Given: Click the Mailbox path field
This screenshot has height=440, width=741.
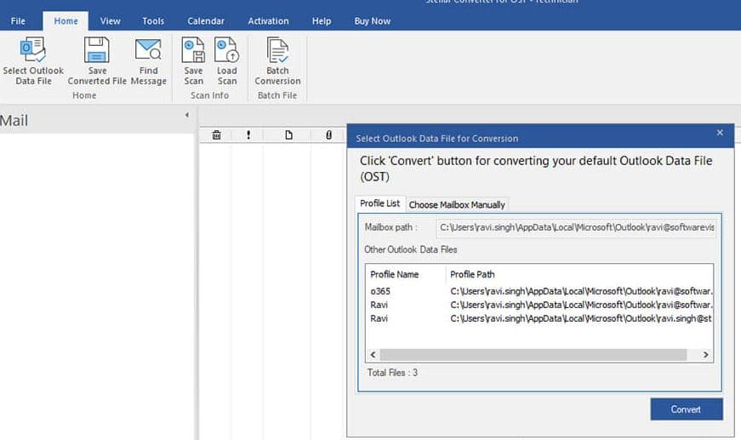Looking at the screenshot, I should (x=576, y=227).
